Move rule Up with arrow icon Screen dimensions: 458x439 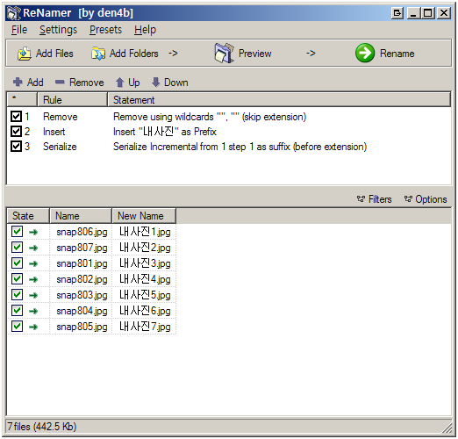pyautogui.click(x=119, y=83)
